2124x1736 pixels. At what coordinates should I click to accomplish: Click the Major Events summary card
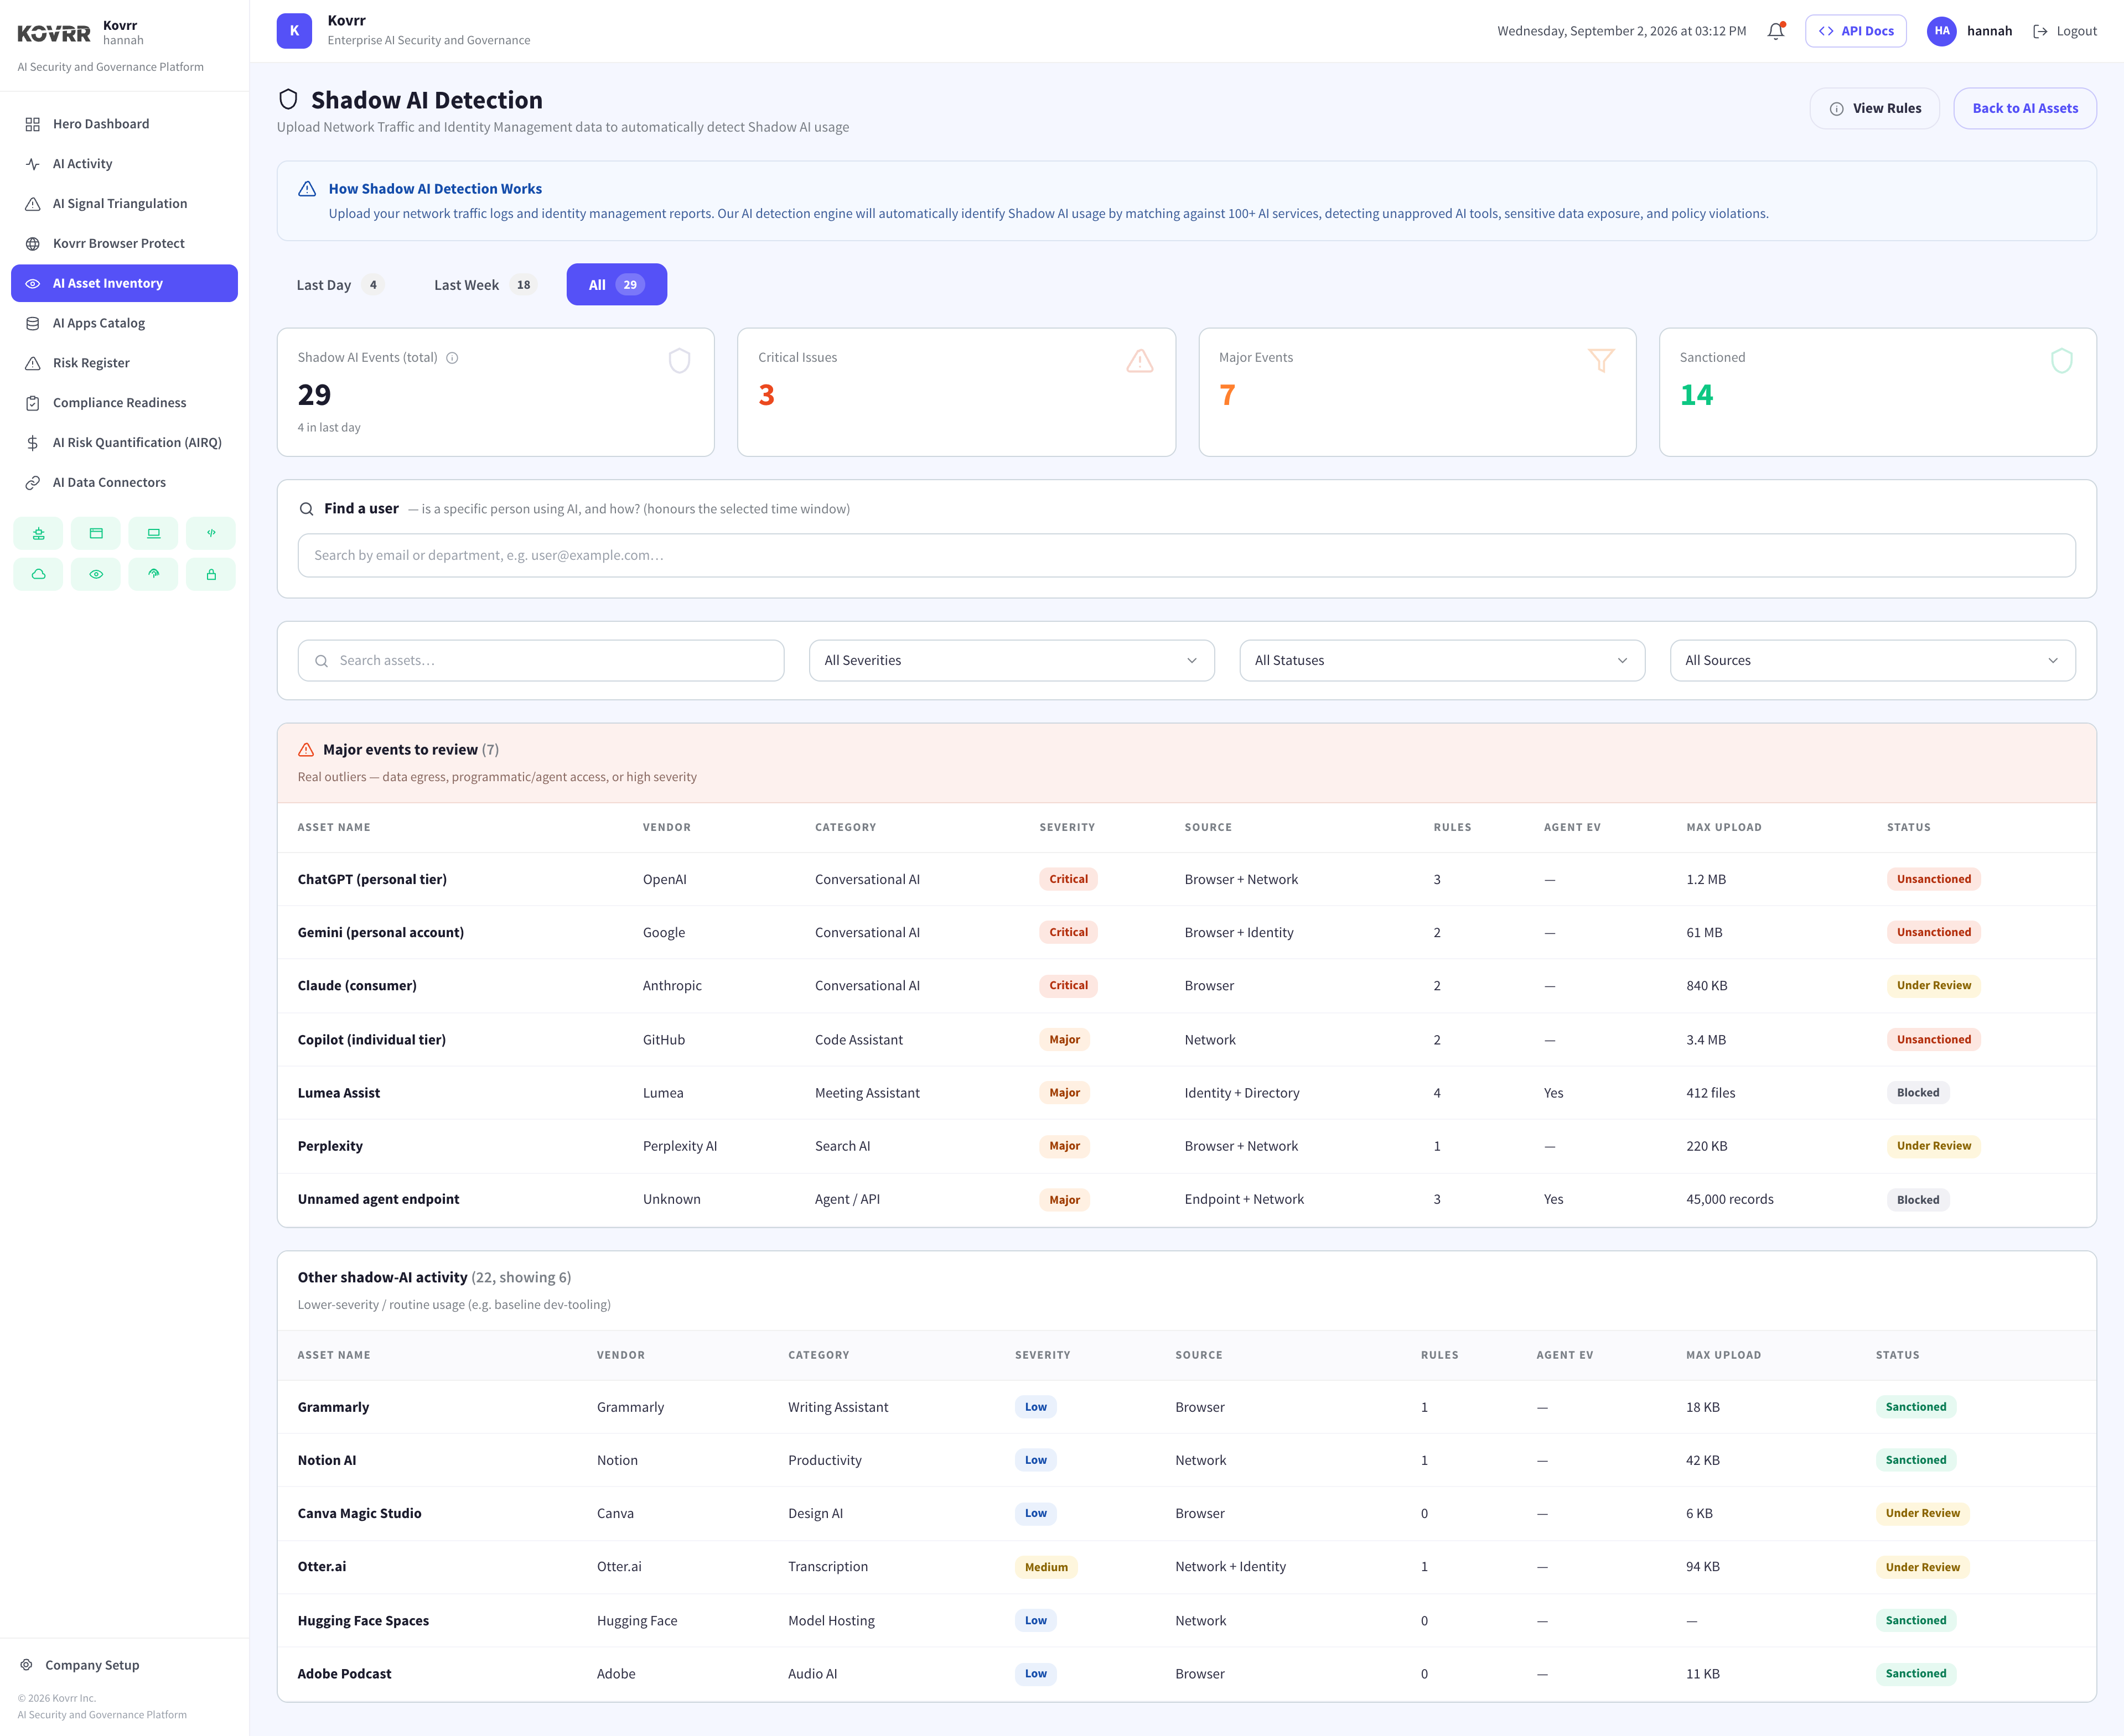coord(1417,392)
